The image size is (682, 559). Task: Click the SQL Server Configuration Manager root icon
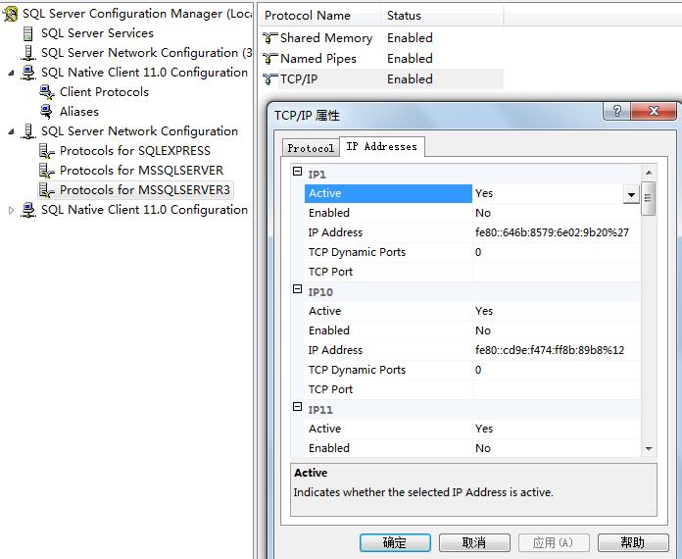(11, 14)
